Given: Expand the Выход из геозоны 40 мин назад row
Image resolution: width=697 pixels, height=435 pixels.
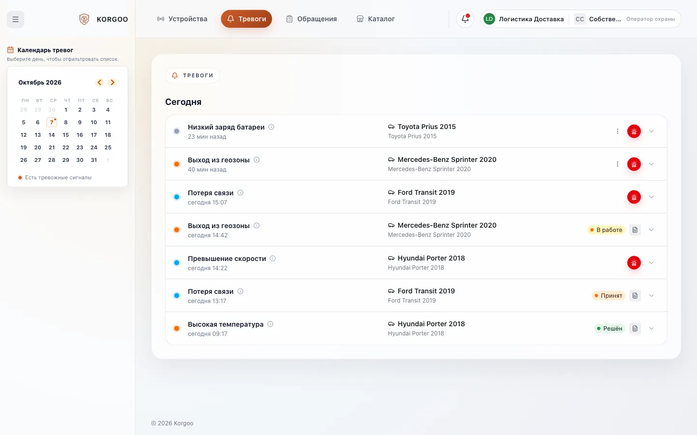Looking at the screenshot, I should (652, 164).
